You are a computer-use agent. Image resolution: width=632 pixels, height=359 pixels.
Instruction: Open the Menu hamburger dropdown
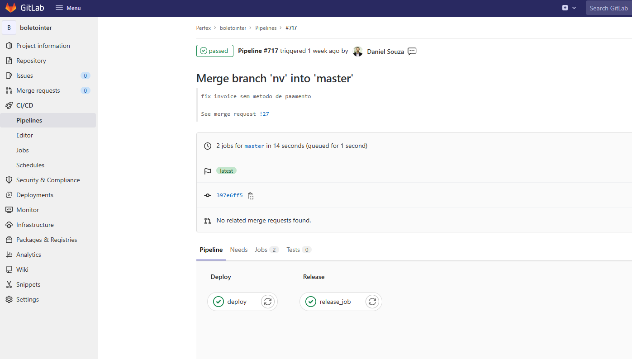68,8
